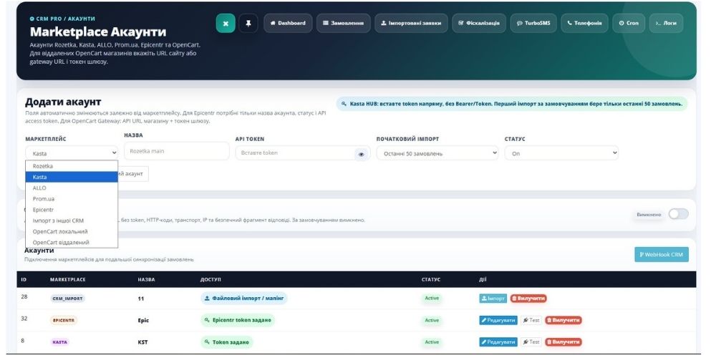Image resolution: width=716 pixels, height=358 pixels.
Task: Collapse the Маркетплейс dropdown showing Kasta
Action: tap(72, 153)
